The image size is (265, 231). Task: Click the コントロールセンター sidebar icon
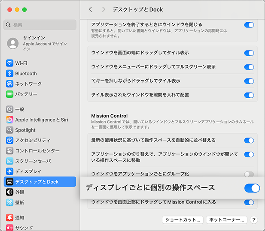9,151
